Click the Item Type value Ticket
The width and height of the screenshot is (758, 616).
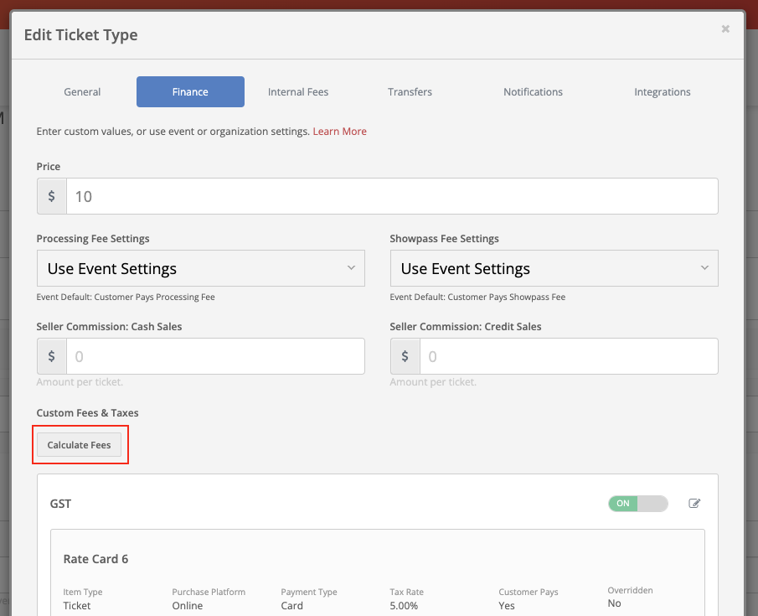pyautogui.click(x=77, y=605)
